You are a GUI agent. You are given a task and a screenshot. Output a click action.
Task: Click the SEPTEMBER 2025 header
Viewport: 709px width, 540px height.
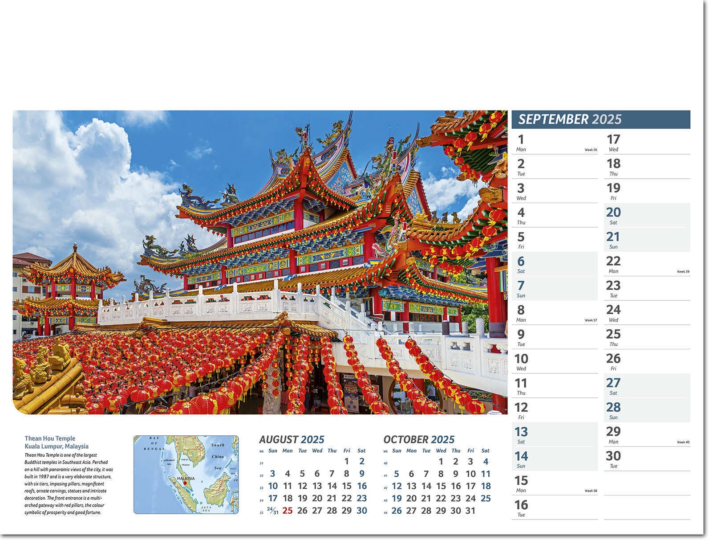(601, 119)
